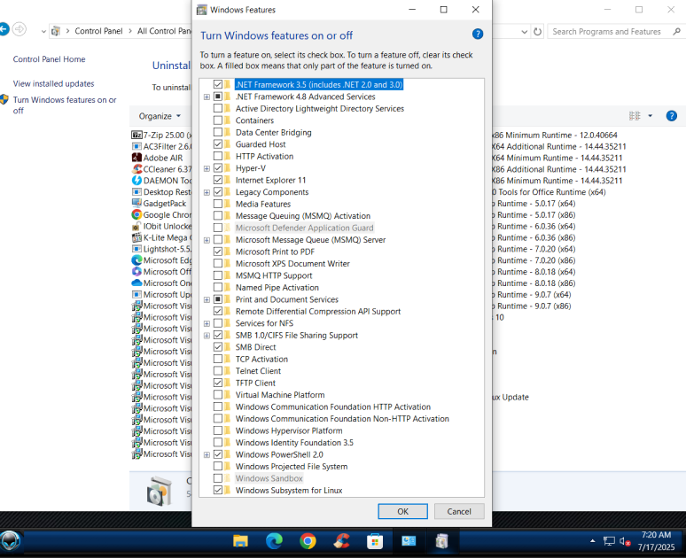
Task: Select the Google Chrome program entry icon
Action: pos(137,214)
